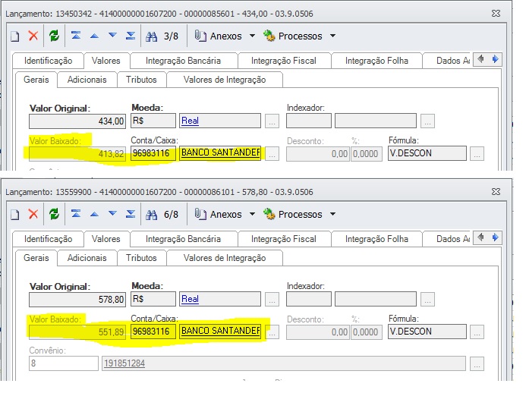
Task: Go to previous record in Lançamento 13450342
Action: [94, 36]
